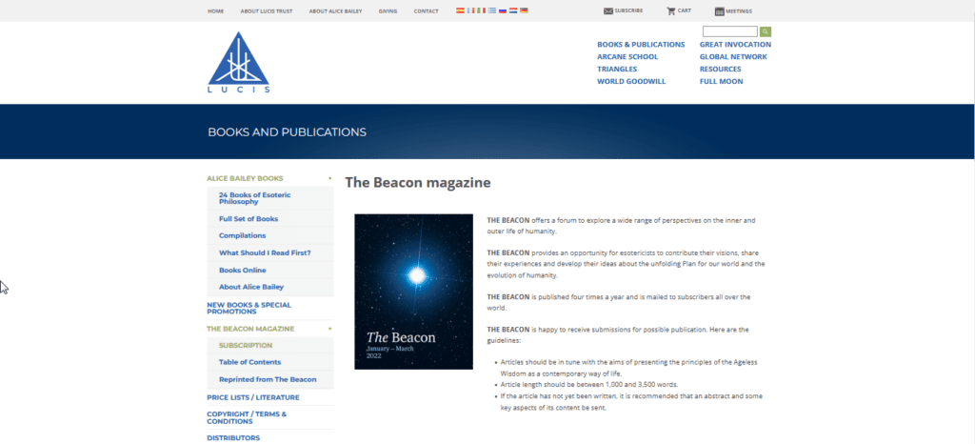Click The Beacon magazine cover image
This screenshot has height=444, width=975.
click(413, 292)
